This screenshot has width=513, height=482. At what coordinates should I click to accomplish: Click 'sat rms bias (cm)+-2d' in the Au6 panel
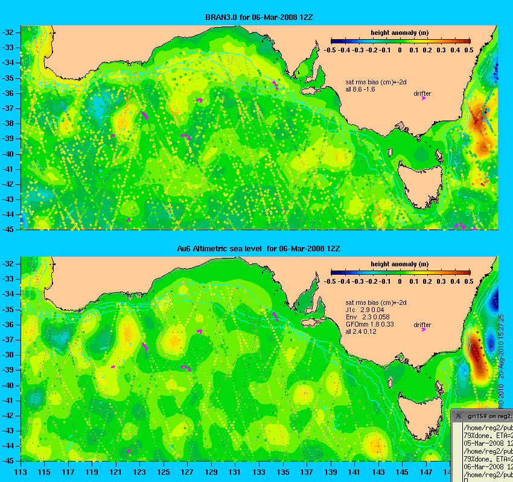click(376, 302)
